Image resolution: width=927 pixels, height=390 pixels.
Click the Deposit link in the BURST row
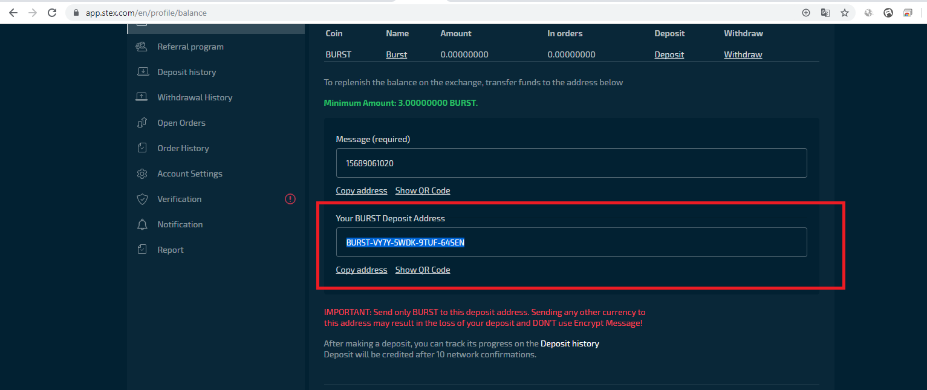[669, 54]
